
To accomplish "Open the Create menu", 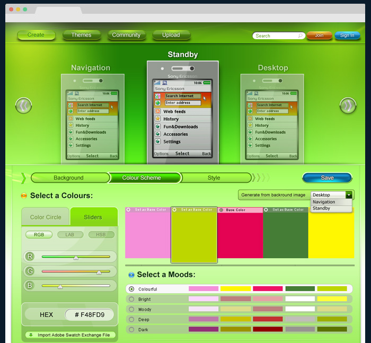I will click(36, 35).
